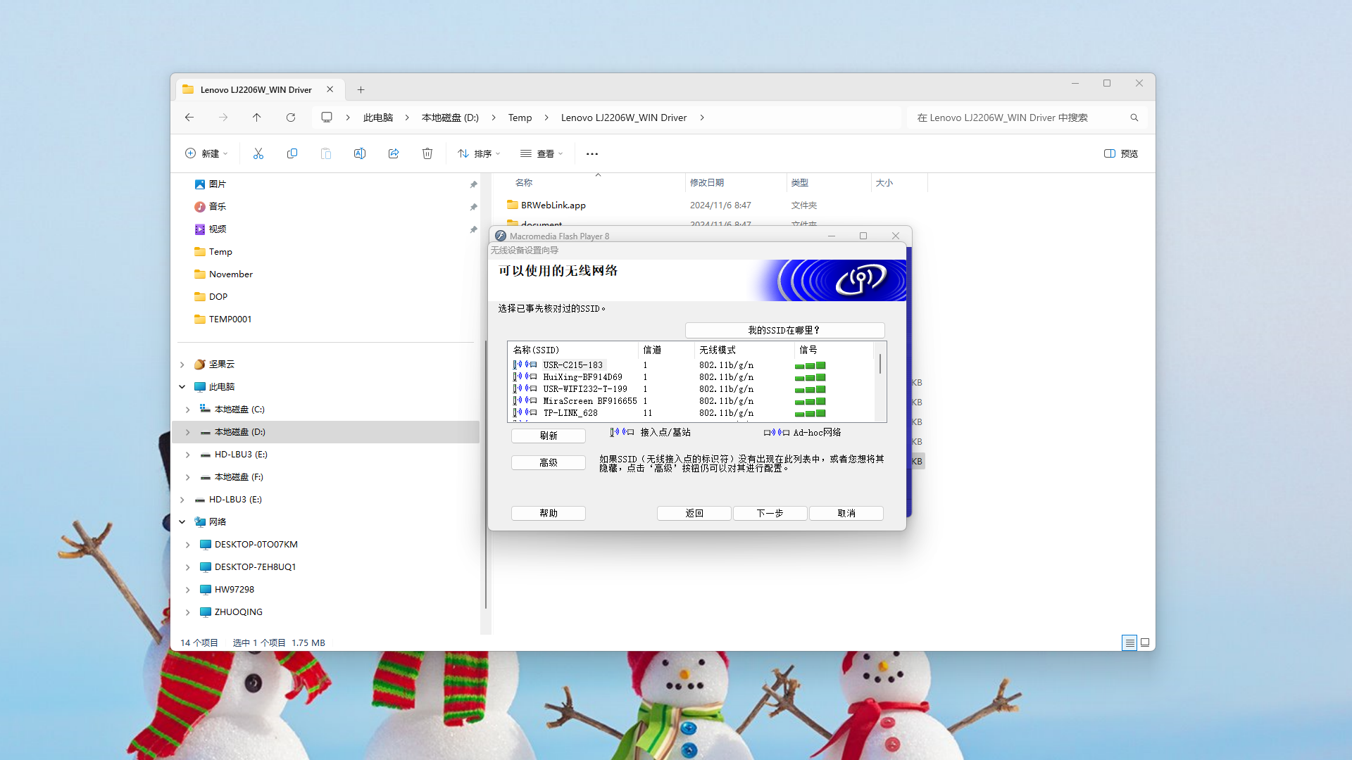Toggle the preview pane button 预览
Viewport: 1352px width, 760px height.
click(x=1121, y=153)
